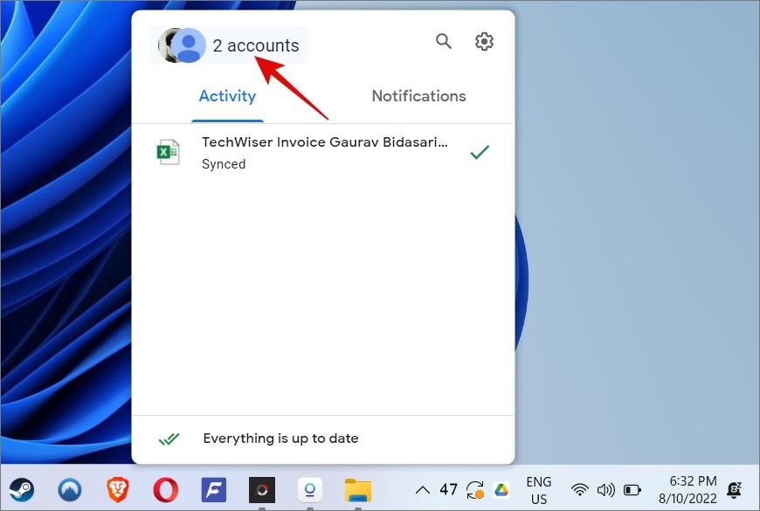Viewport: 760px width, 511px height.
Task: Click the sync arrows tray icon
Action: [475, 490]
